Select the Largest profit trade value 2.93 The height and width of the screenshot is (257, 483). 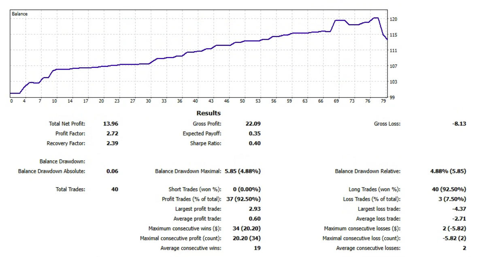(255, 209)
